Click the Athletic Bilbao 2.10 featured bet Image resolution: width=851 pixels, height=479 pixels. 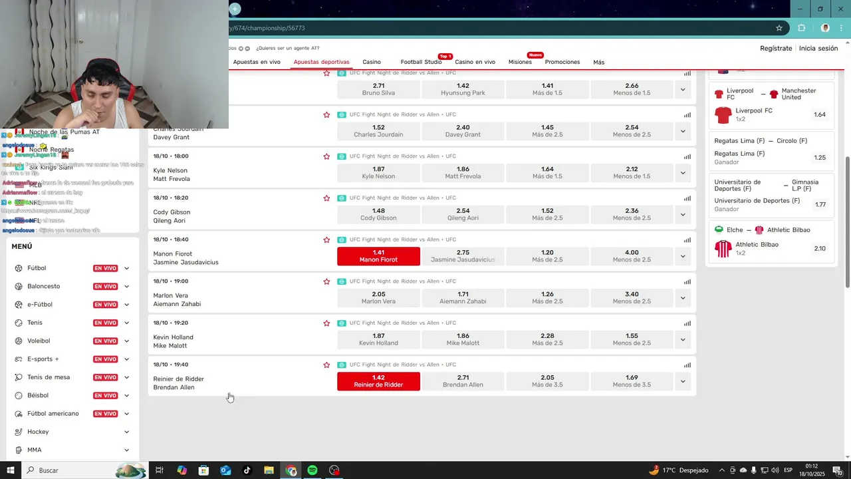[771, 249]
